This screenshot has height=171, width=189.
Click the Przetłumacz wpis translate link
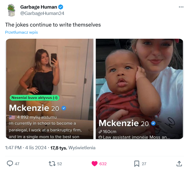coord(21,32)
